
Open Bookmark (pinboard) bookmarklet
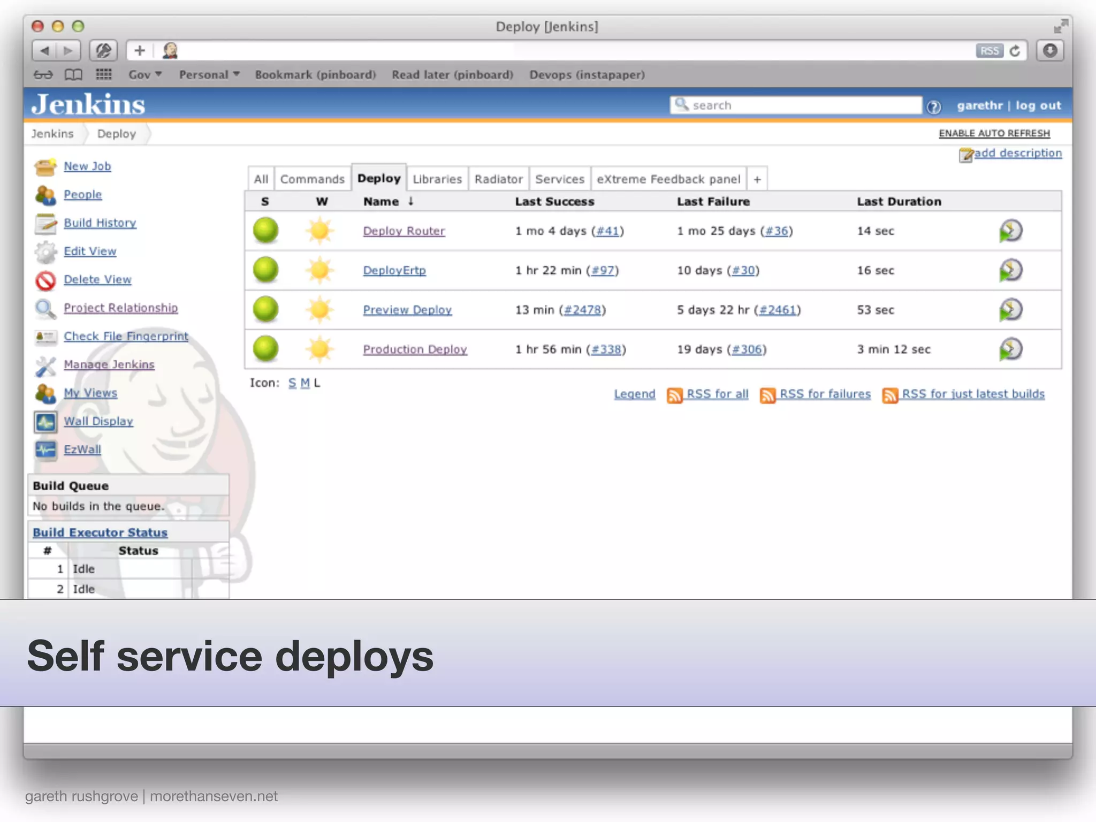coord(315,75)
